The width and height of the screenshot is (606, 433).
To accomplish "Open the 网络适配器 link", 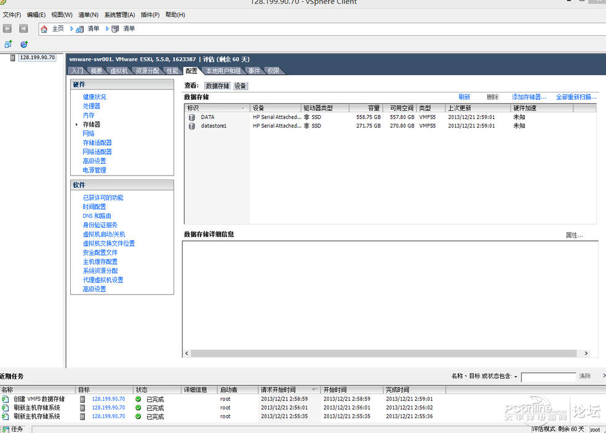I will (97, 152).
